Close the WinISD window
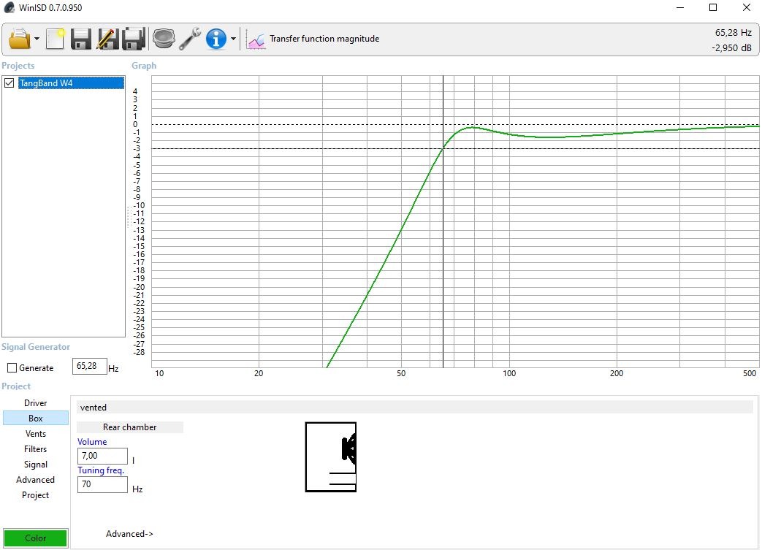The image size is (762, 550). tap(747, 8)
